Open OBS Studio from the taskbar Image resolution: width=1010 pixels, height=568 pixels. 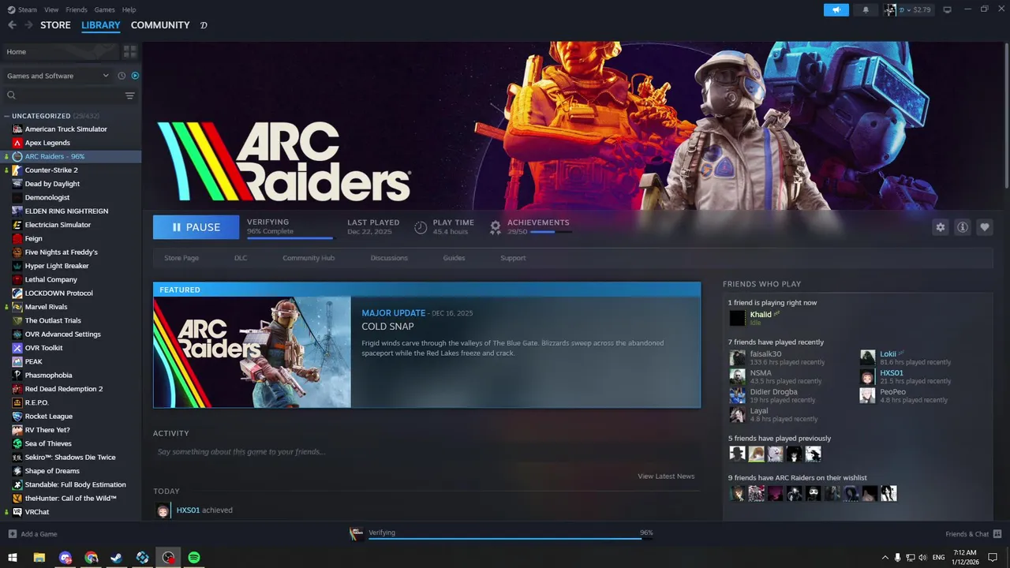pyautogui.click(x=168, y=558)
